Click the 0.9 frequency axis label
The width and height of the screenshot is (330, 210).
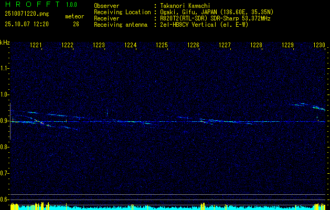(x=5, y=121)
